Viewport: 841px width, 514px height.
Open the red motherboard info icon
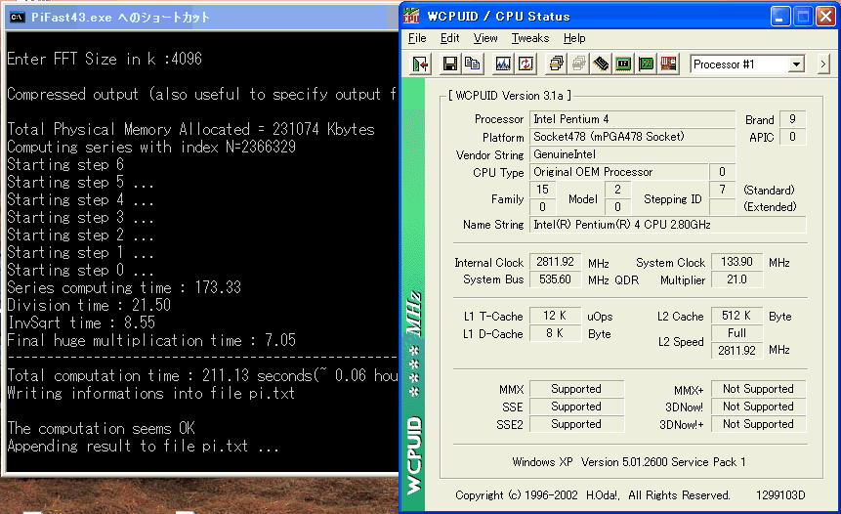click(668, 64)
